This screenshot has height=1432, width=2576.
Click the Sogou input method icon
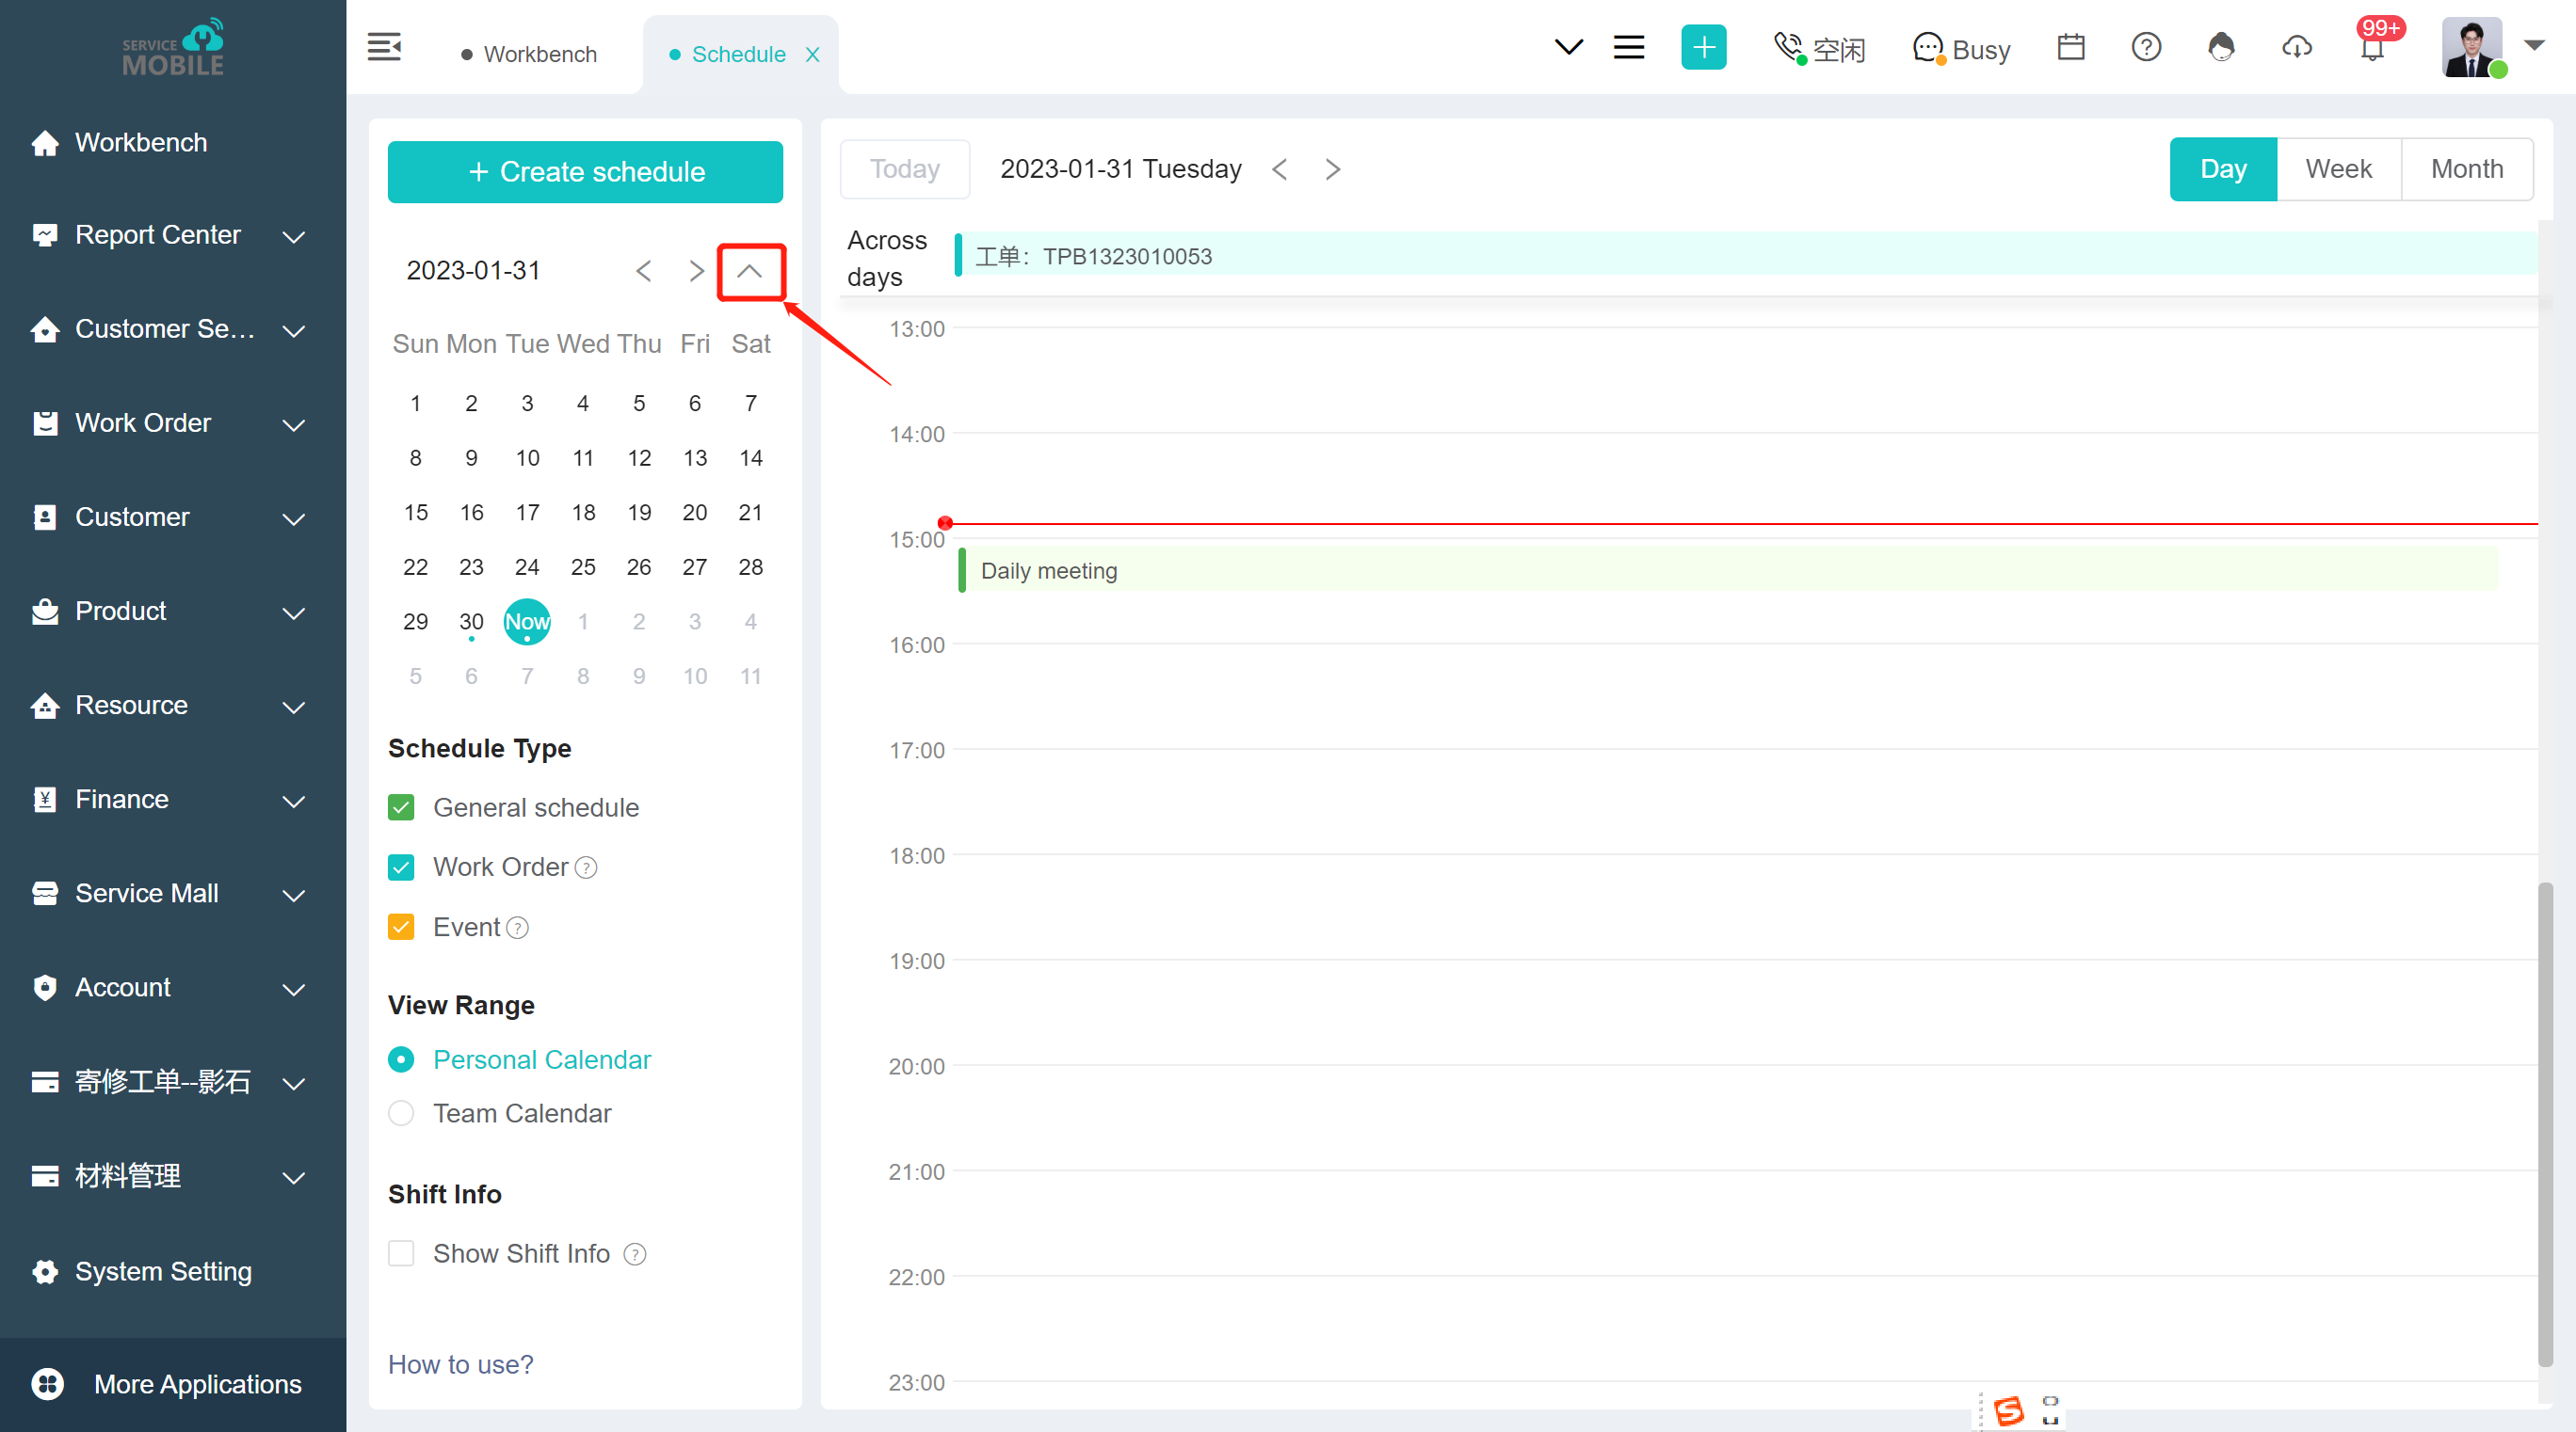point(2008,1410)
